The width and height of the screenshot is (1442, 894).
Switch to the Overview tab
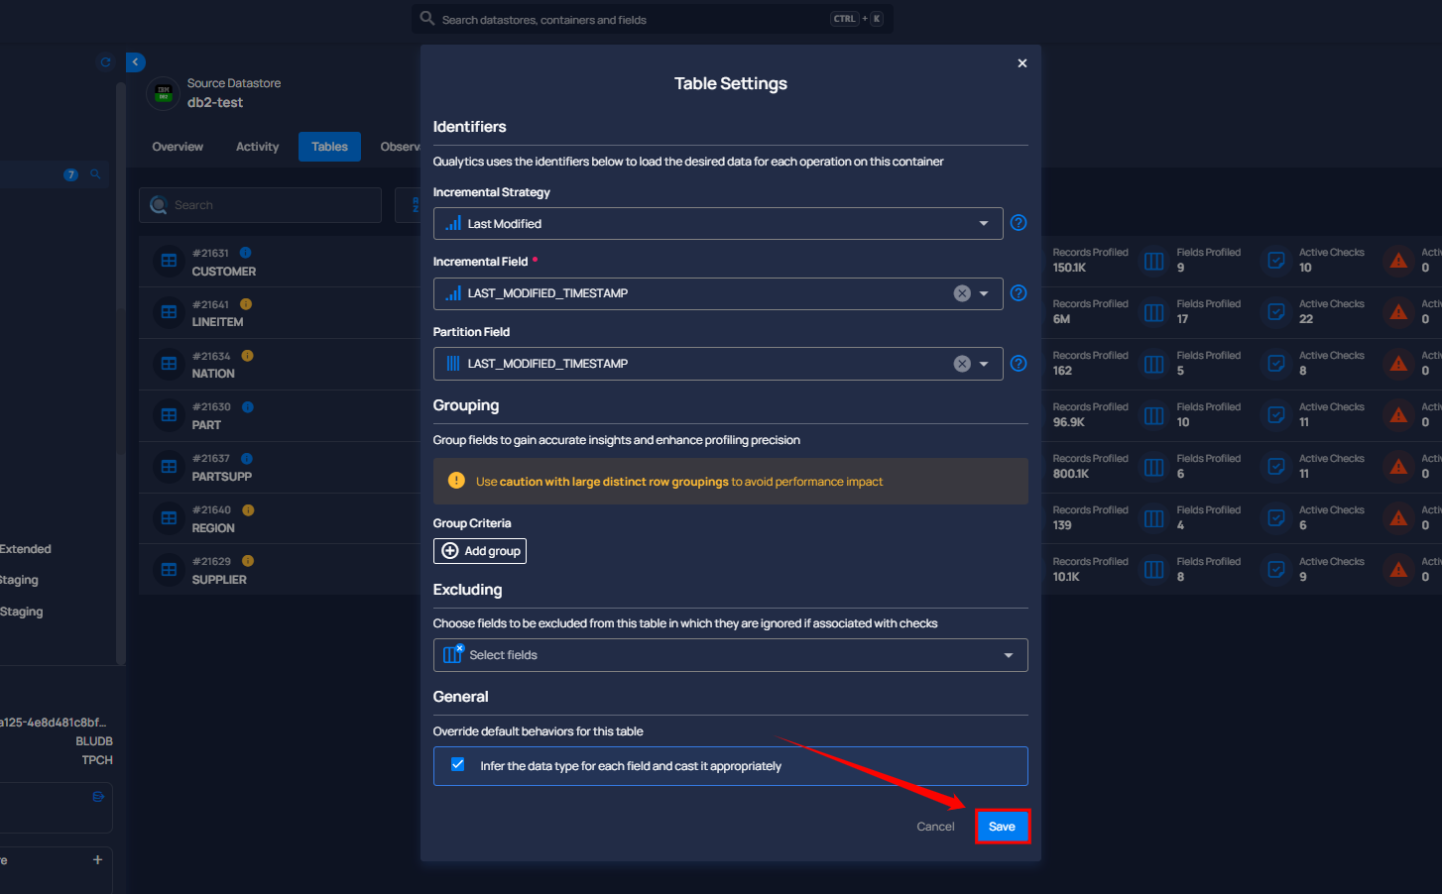(x=178, y=147)
